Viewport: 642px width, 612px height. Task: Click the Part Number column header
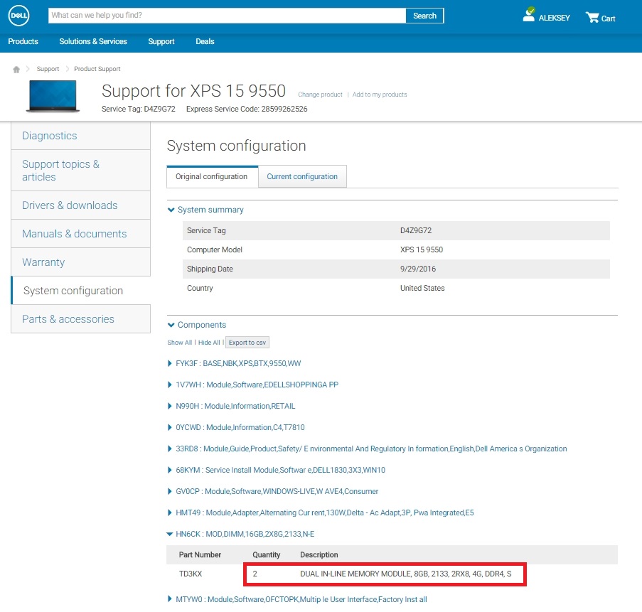coord(200,554)
